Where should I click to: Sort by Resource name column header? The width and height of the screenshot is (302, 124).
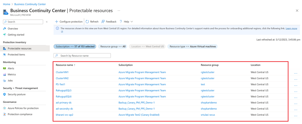(x=66, y=65)
